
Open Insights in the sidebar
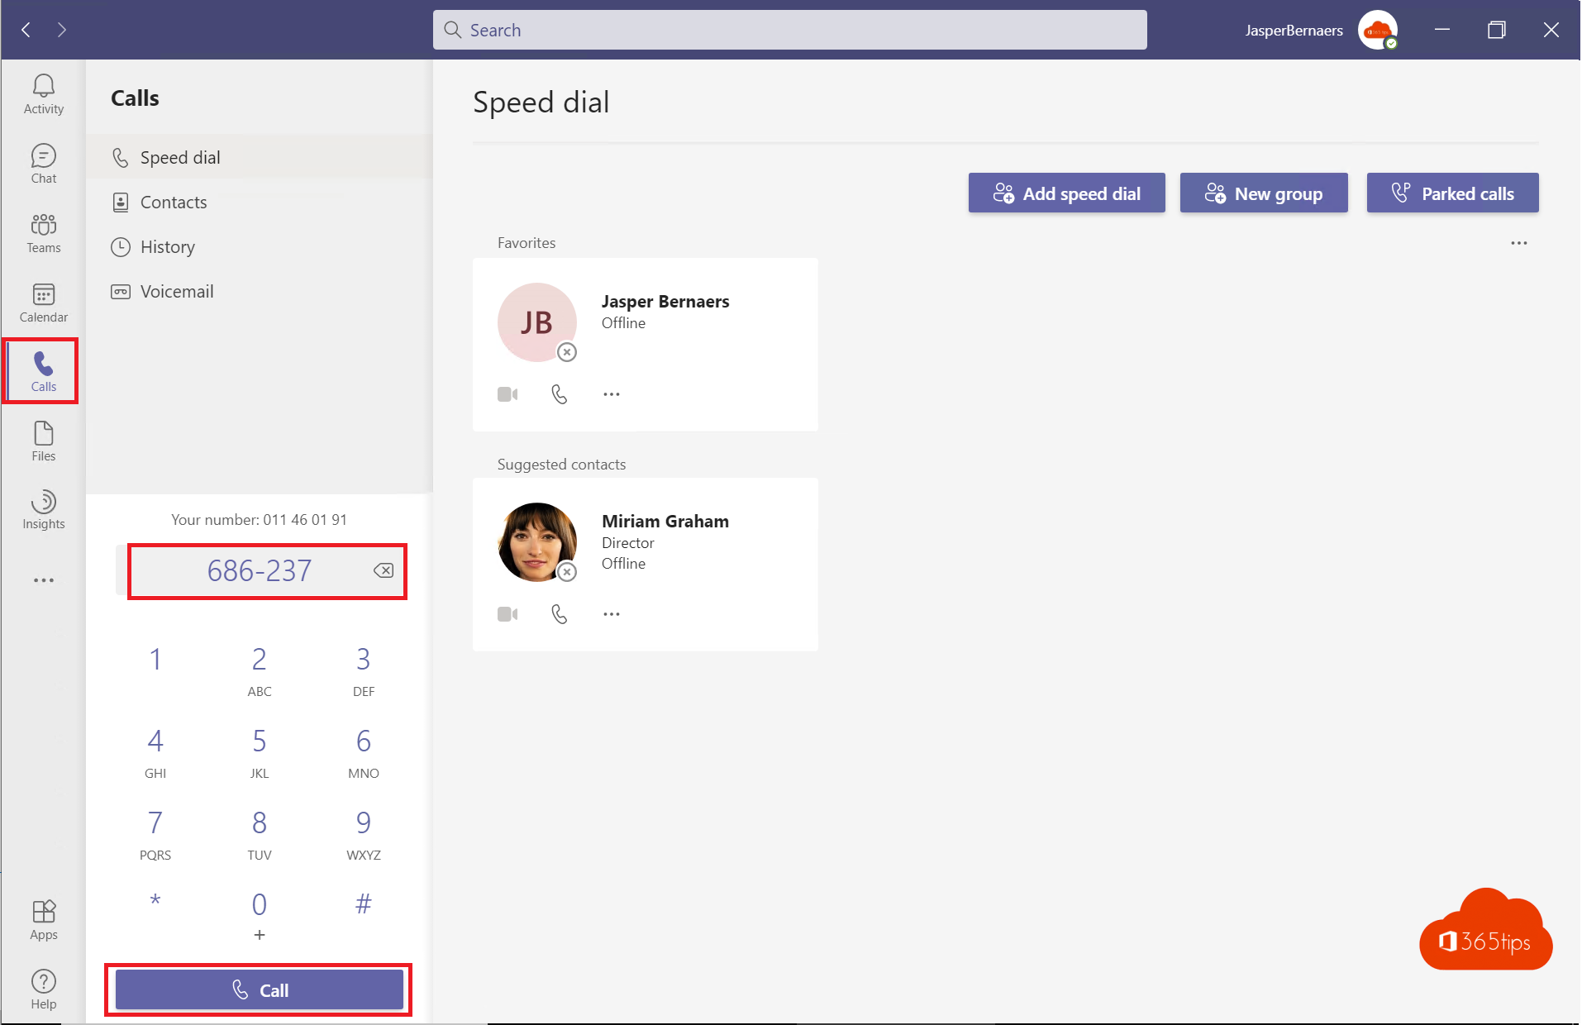coord(44,510)
